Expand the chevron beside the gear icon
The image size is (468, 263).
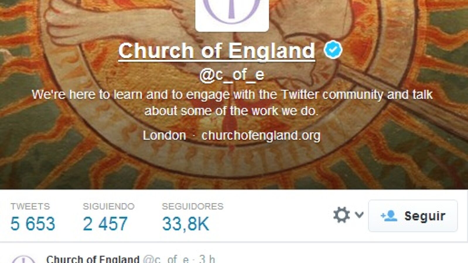[x=359, y=215]
